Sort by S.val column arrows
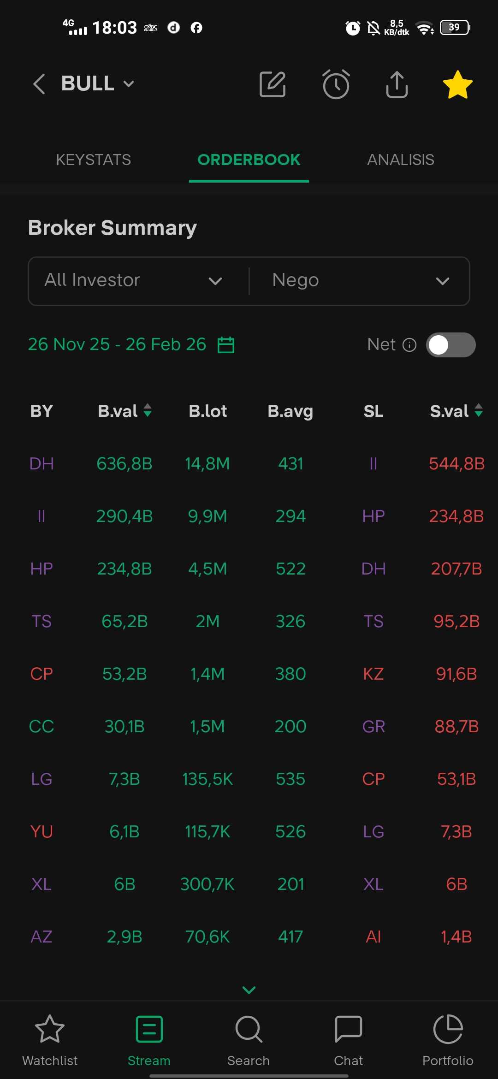The height and width of the screenshot is (1079, 498). pyautogui.click(x=479, y=410)
